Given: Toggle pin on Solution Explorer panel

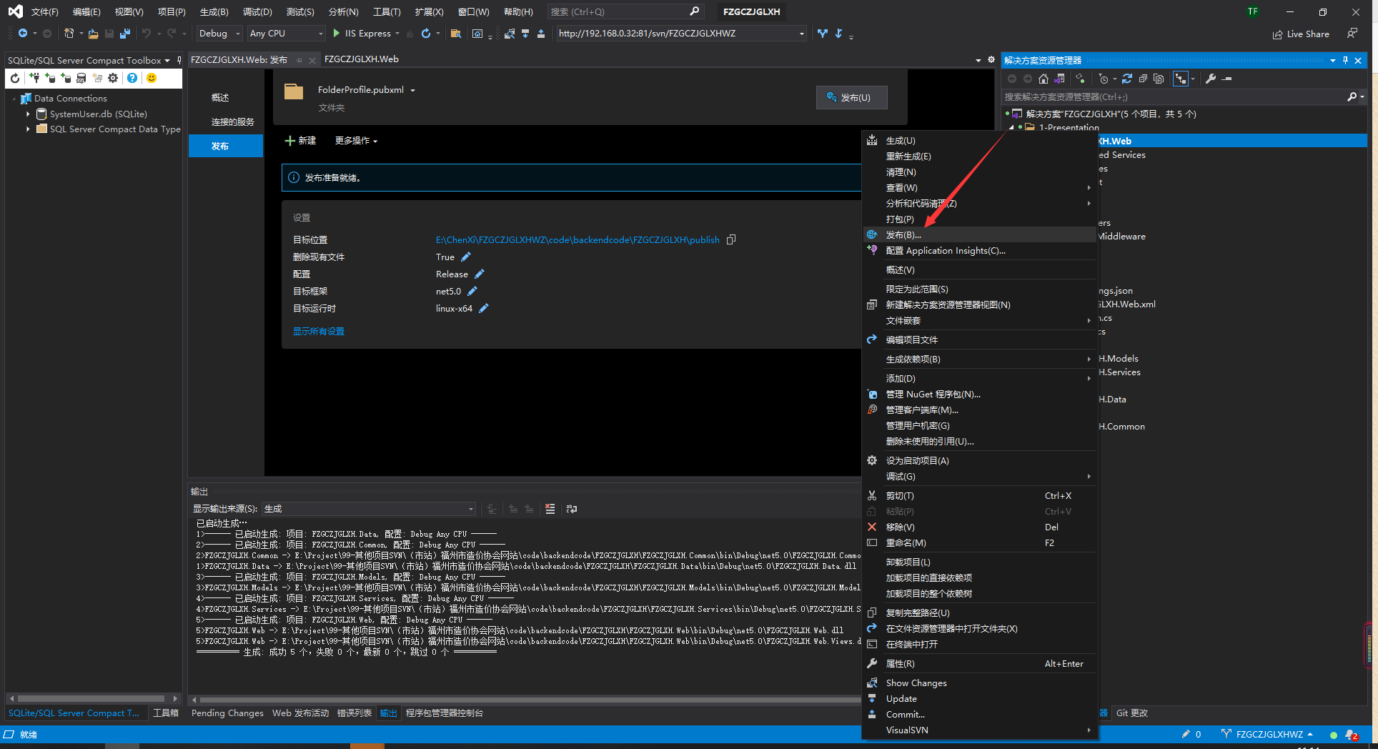Looking at the screenshot, I should pyautogui.click(x=1345, y=60).
